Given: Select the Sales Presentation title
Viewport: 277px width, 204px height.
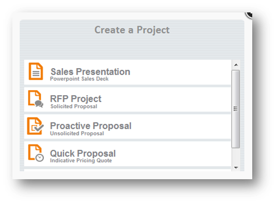Looking at the screenshot, I should click(x=90, y=72).
